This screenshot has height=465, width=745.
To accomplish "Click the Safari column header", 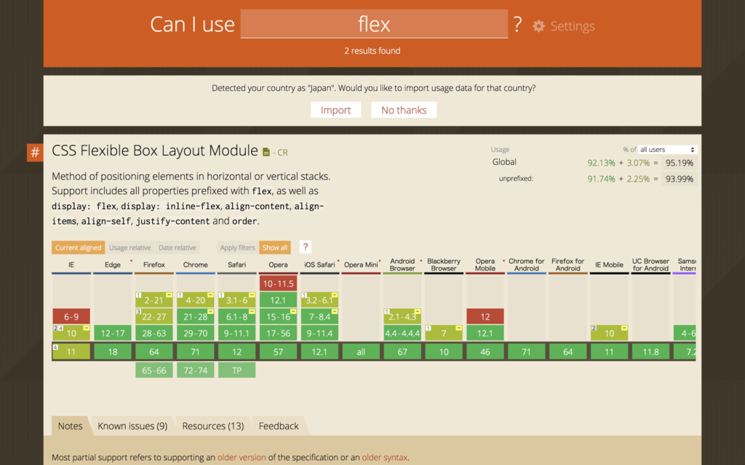I will pyautogui.click(x=236, y=264).
